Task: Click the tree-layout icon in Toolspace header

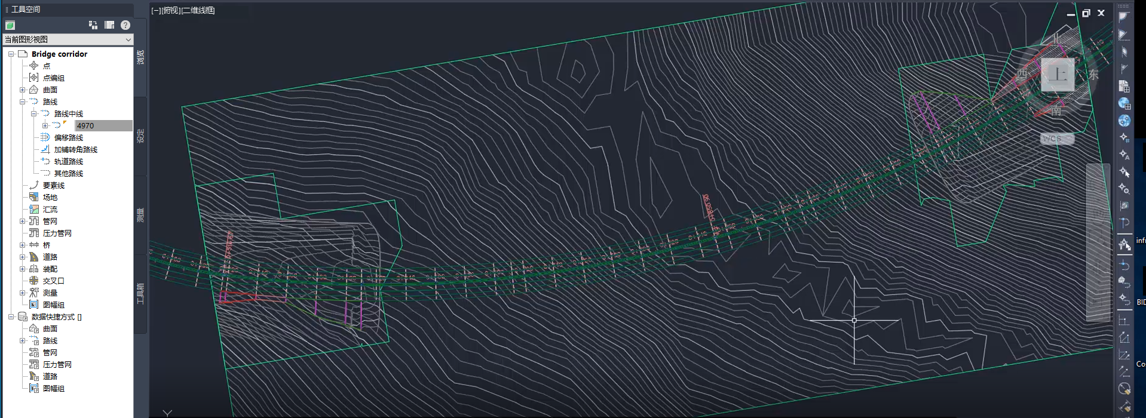Action: point(93,25)
